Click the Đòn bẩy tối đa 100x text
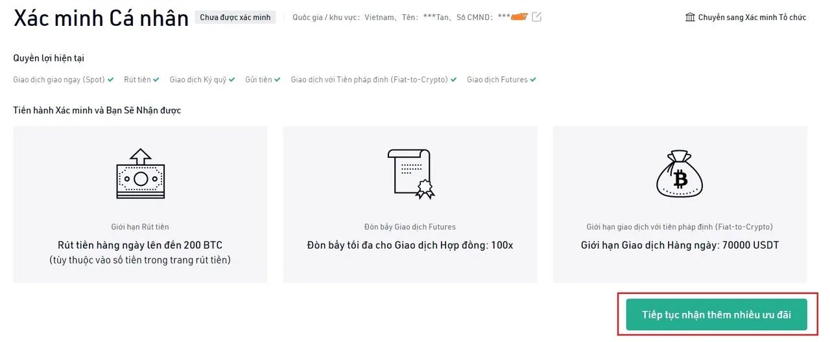 pos(410,245)
